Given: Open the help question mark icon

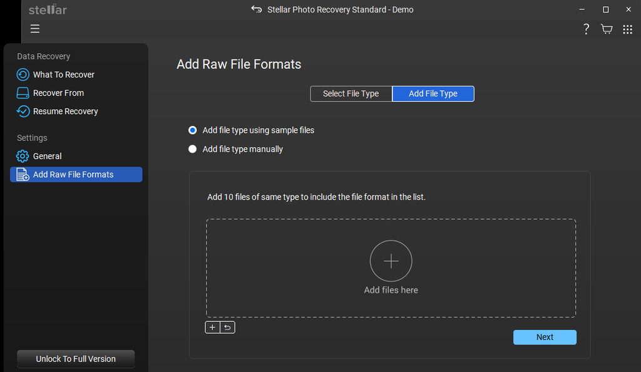Looking at the screenshot, I should coord(586,29).
